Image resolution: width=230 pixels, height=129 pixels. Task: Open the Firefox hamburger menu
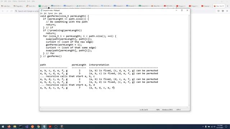coord(227,11)
